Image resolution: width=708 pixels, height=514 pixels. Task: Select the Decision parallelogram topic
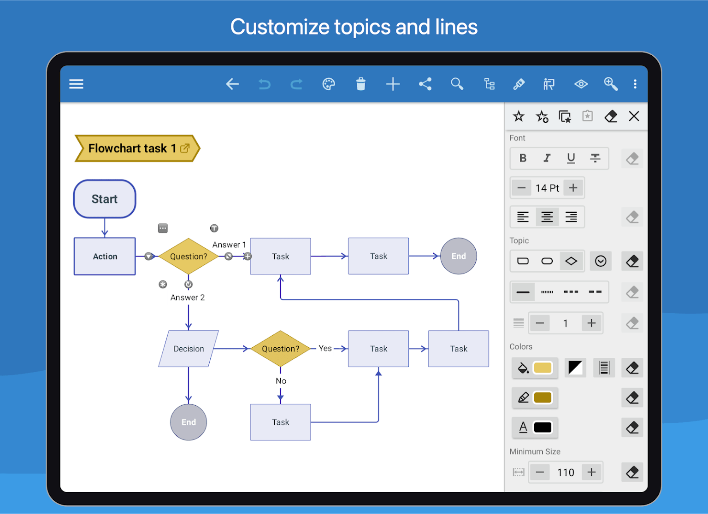(189, 349)
